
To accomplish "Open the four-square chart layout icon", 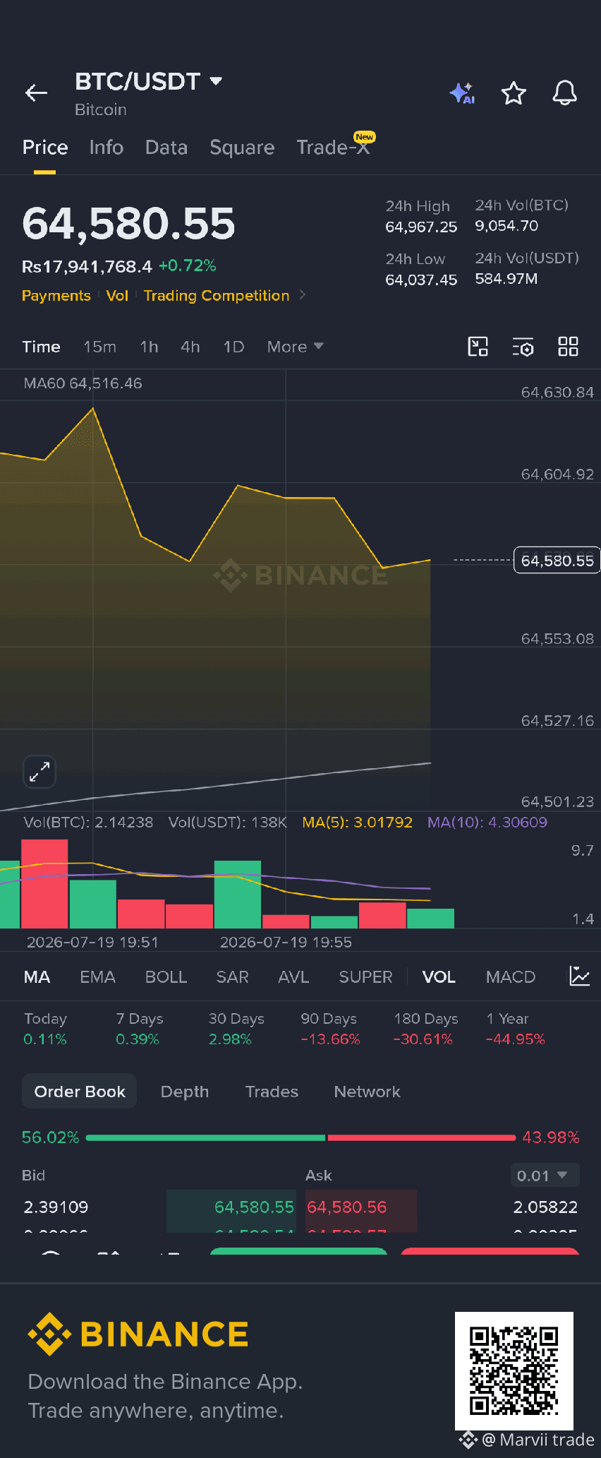I will point(568,347).
